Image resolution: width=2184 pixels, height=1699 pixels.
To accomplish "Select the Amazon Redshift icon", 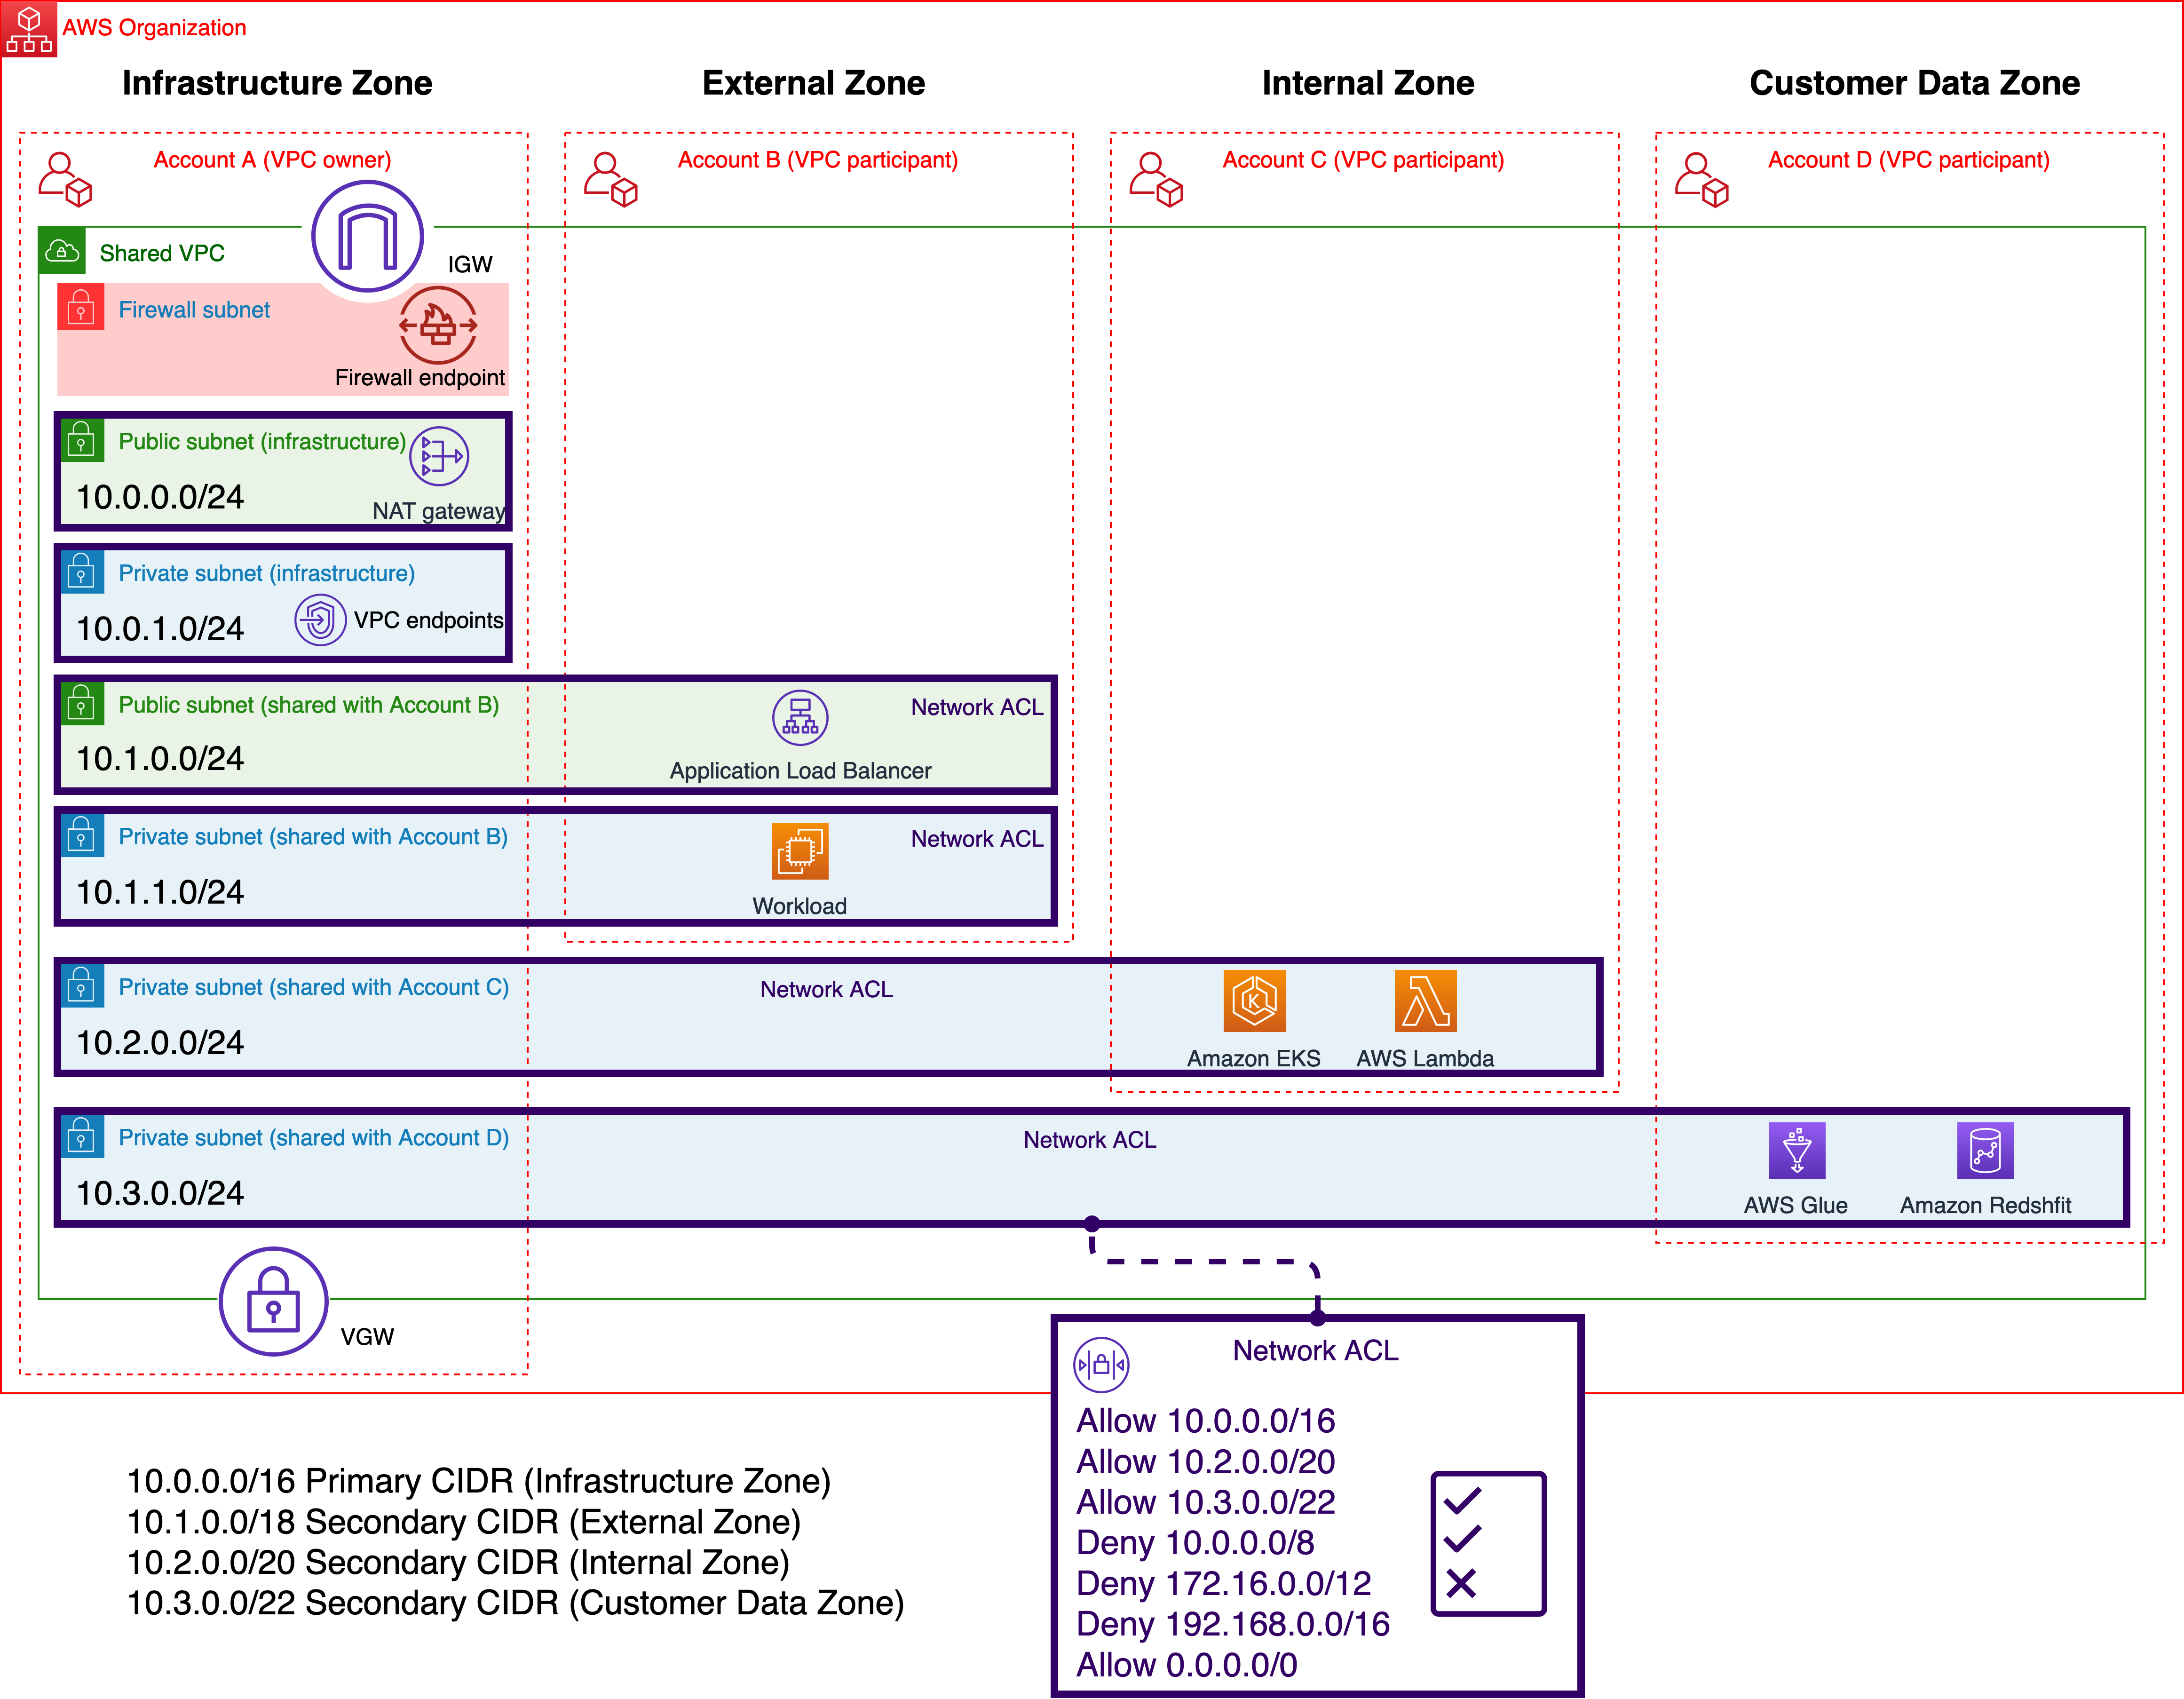I will click(1985, 1151).
